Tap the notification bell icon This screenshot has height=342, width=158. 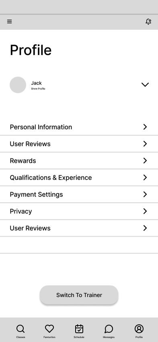coord(148,21)
